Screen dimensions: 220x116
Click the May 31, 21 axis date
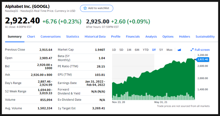(x=161, y=102)
